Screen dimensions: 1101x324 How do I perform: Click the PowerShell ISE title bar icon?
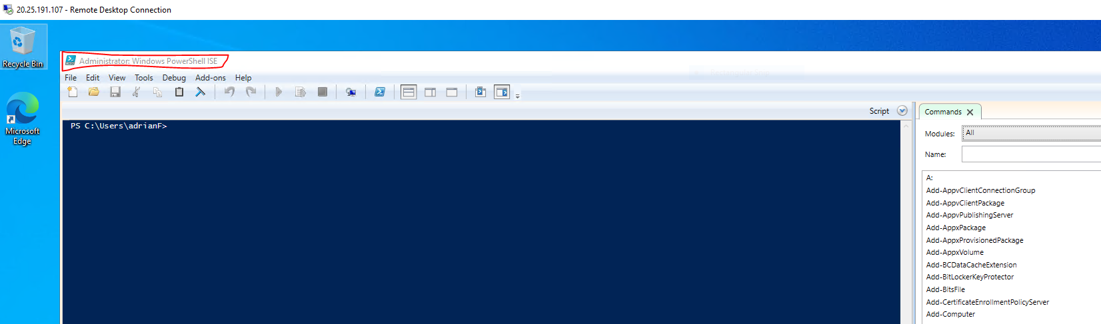(70, 61)
